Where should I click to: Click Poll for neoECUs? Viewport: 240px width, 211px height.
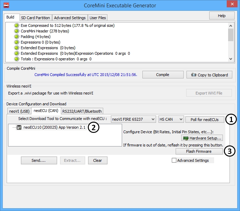[205, 120]
